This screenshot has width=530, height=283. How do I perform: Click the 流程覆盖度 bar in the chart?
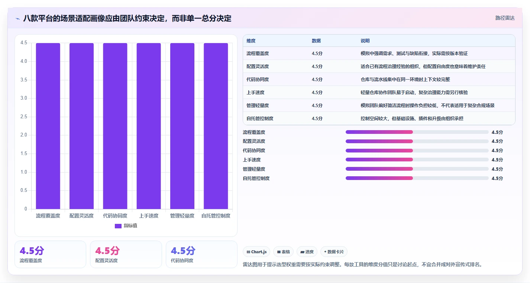[48, 126]
